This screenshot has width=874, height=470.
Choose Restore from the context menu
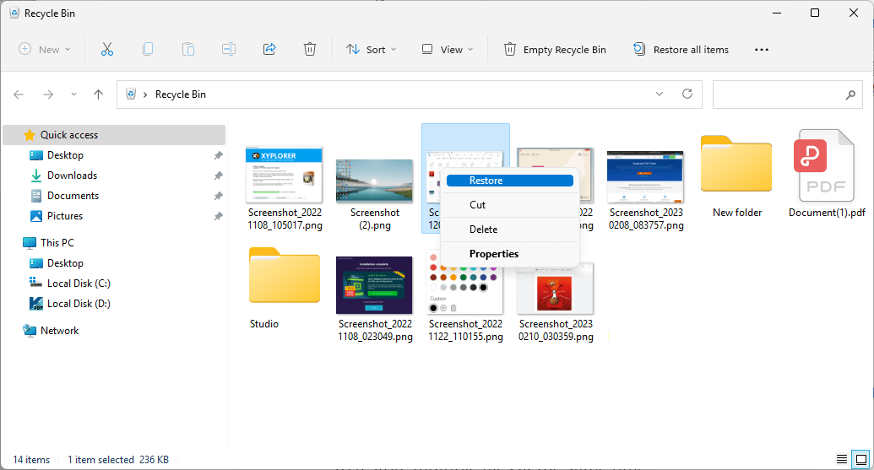coord(486,181)
